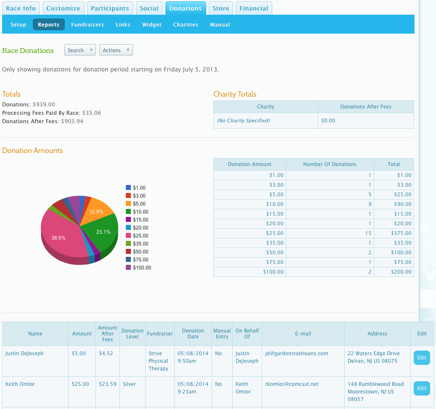Viewport: 436px width, 409px height.
Task: Open the Charities section
Action: (x=186, y=24)
